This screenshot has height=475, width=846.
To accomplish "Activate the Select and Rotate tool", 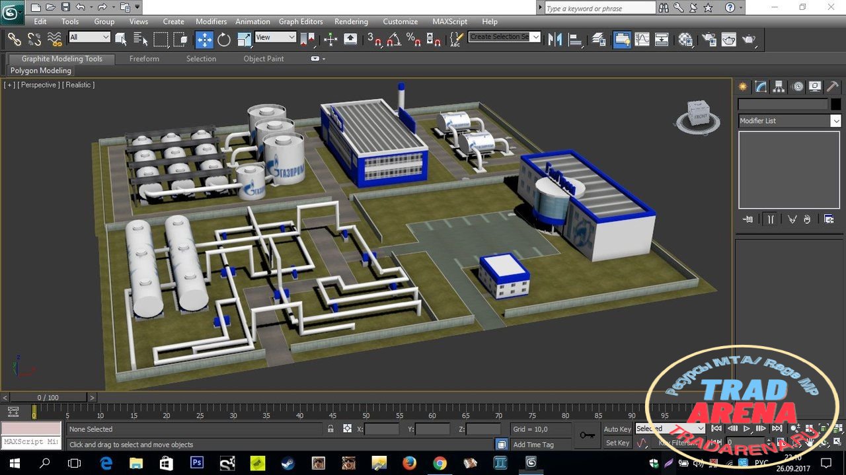I will (x=224, y=40).
